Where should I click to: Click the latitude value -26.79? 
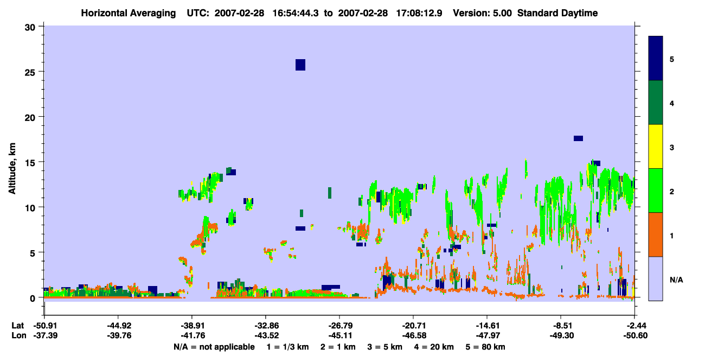pos(339,326)
